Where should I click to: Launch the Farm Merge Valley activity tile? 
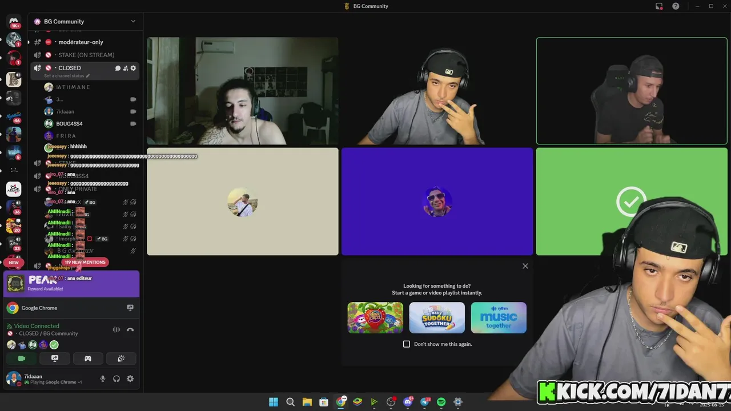click(x=375, y=318)
